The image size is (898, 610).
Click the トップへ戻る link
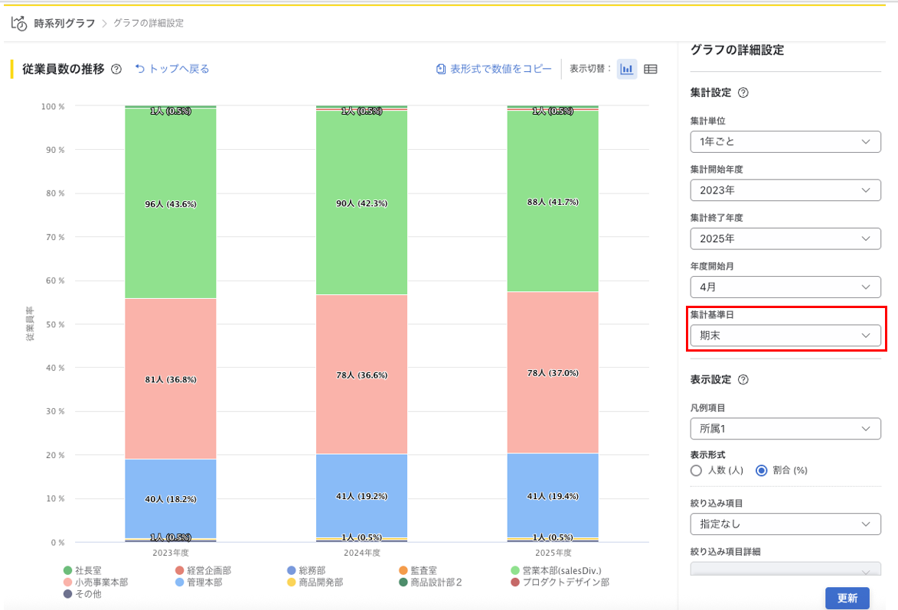coord(179,69)
